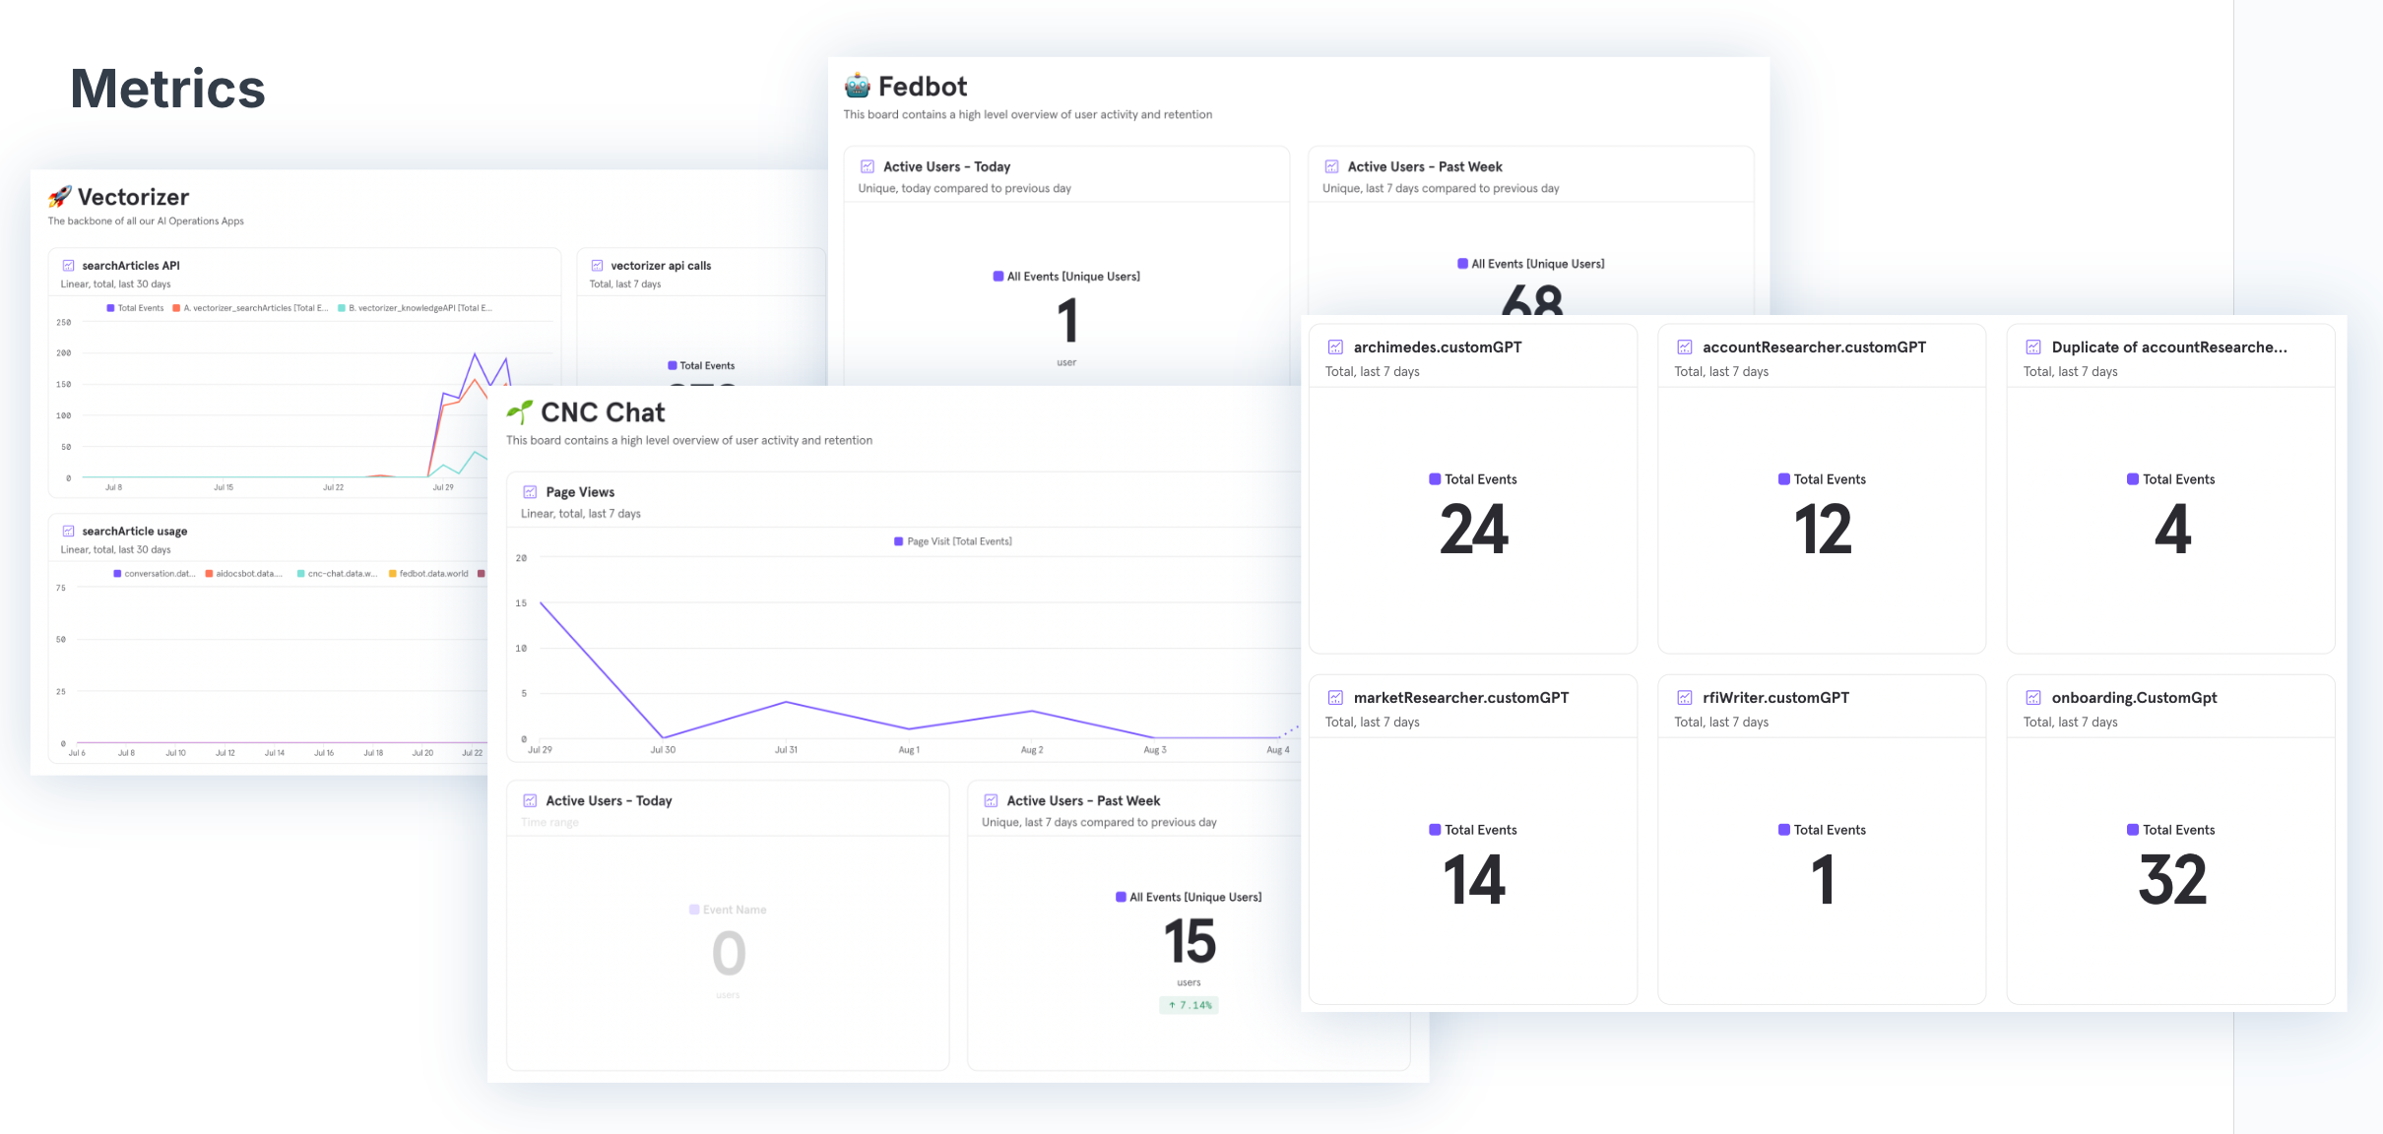Open onboarding.CustomGpt report title

[x=2134, y=698]
